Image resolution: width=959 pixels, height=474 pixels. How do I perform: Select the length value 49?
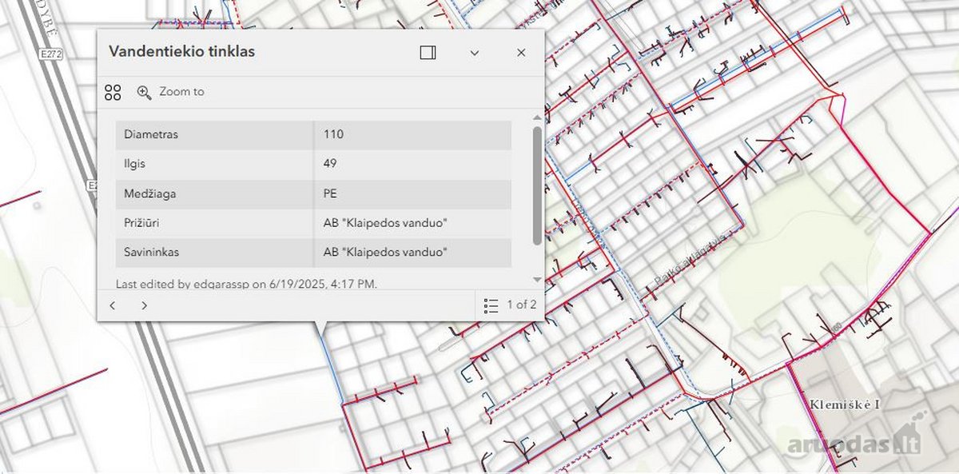pos(330,163)
